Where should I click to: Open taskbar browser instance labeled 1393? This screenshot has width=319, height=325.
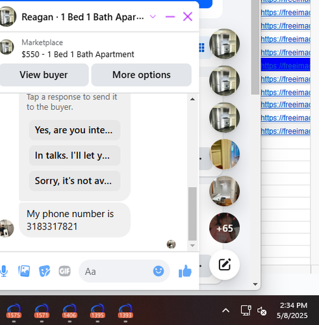tap(125, 311)
